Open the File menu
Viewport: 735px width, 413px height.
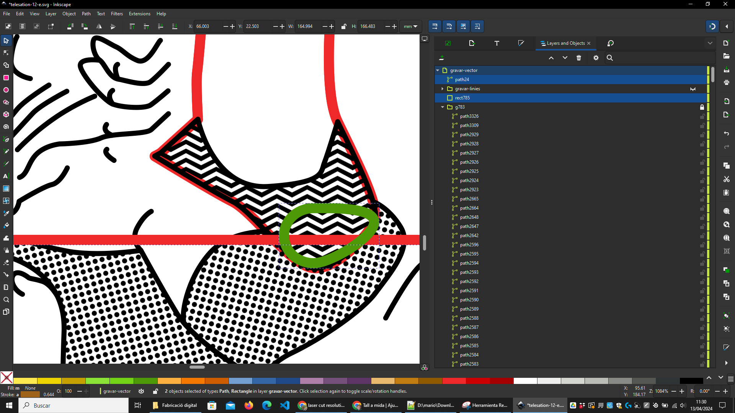7,13
